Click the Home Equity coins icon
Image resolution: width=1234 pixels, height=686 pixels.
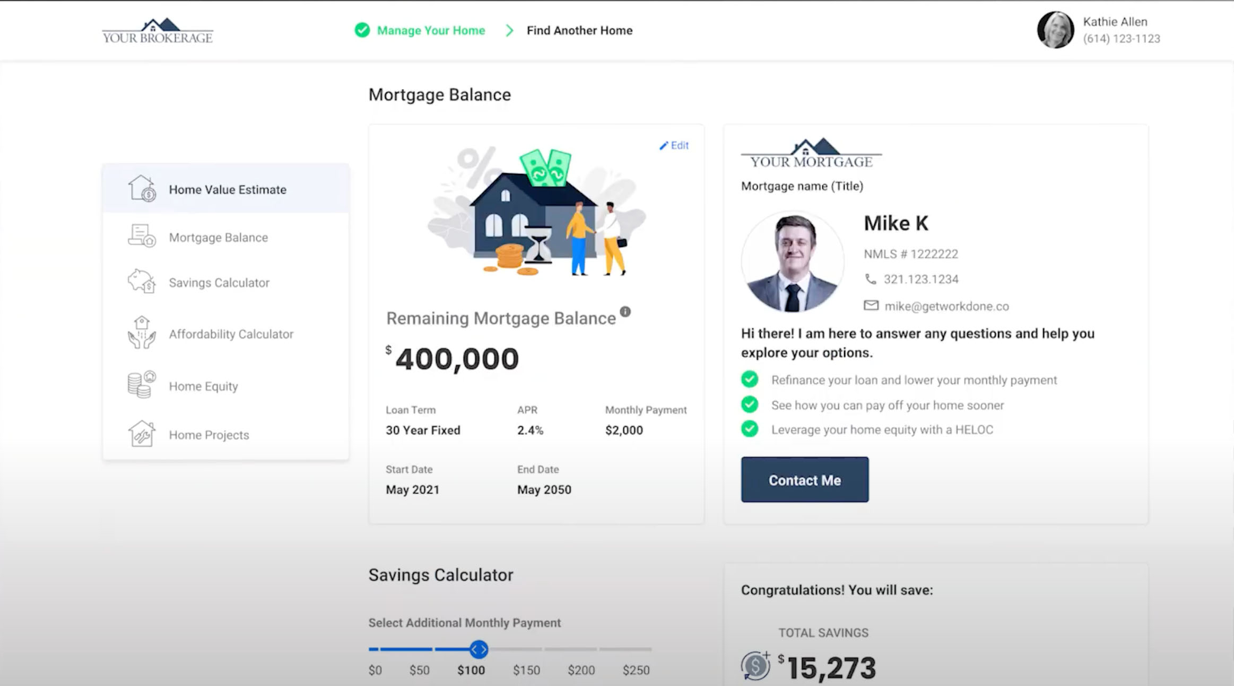(142, 385)
